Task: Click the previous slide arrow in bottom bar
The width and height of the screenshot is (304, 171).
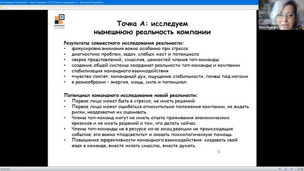Action: pyautogui.click(x=280, y=169)
